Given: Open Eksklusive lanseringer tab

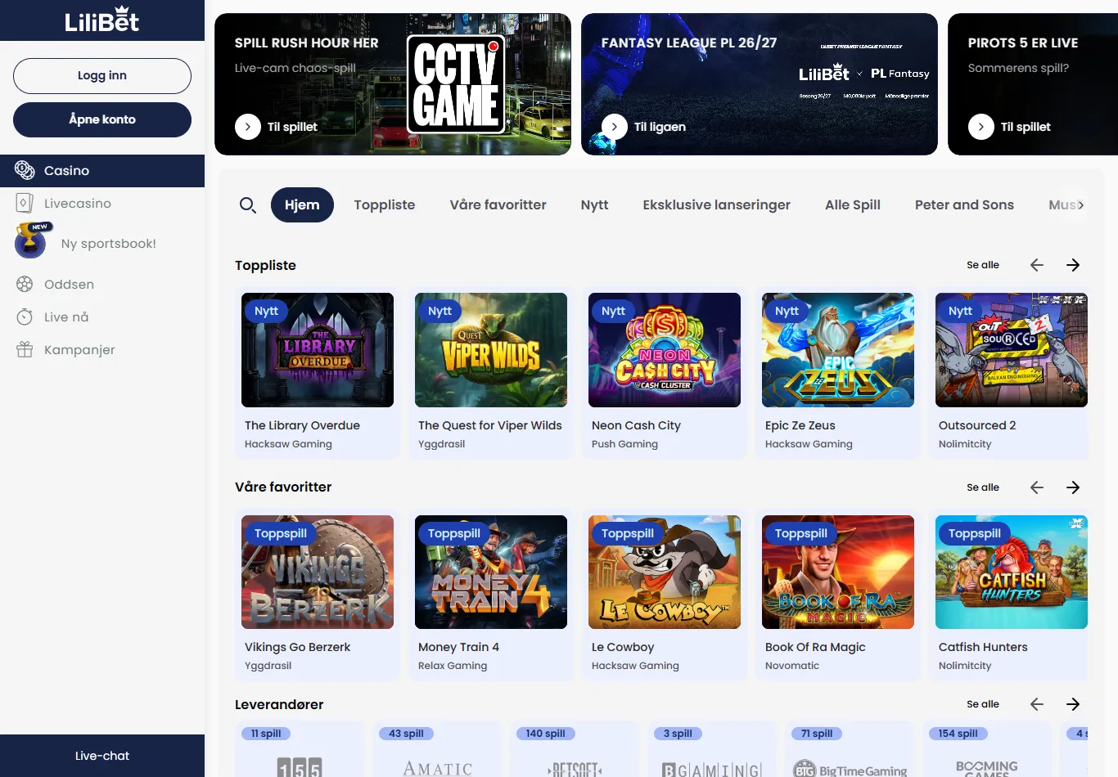Looking at the screenshot, I should (717, 205).
